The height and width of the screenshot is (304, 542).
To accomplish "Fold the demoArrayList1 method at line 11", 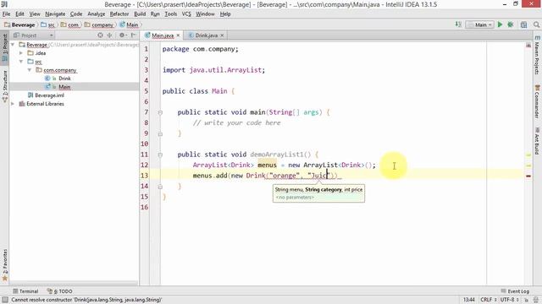I will [x=160, y=155].
